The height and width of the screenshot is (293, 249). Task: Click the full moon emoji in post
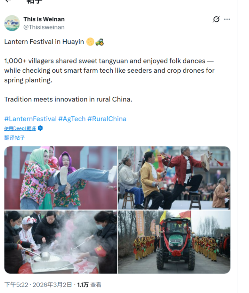[90, 42]
